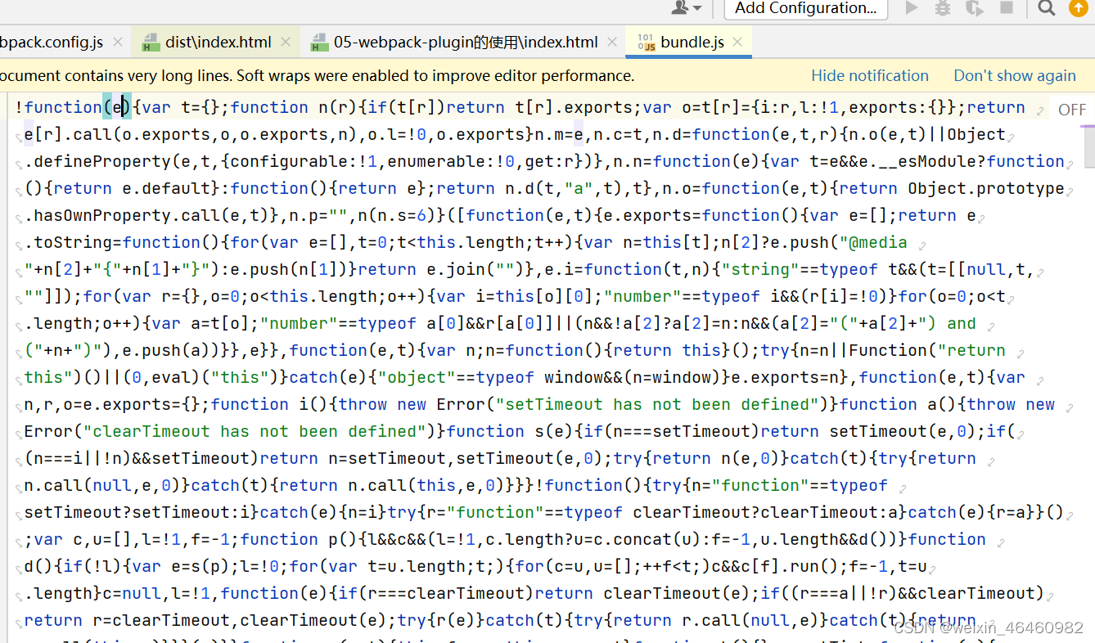Screen dimensions: 1095x643
Task: Click the dist\index.html file icon
Action: click(x=151, y=43)
